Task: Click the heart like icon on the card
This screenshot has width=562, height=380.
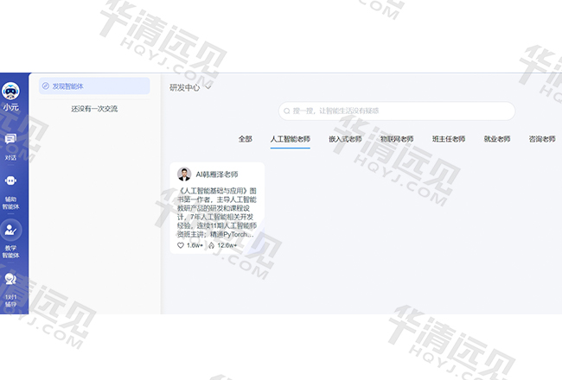Action: click(x=181, y=245)
